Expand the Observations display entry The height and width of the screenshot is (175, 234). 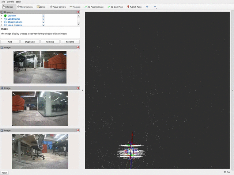tap(2, 22)
